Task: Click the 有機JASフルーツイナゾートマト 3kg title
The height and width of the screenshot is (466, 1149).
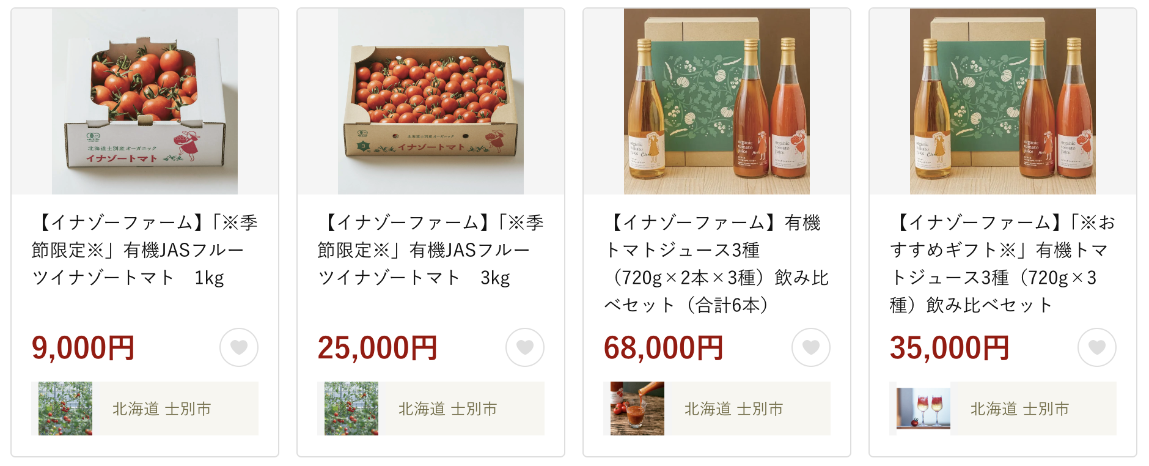Action: (431, 250)
